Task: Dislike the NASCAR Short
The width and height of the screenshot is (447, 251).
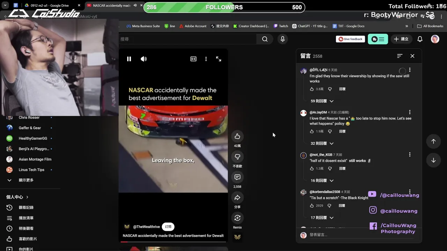Action: coord(237,157)
